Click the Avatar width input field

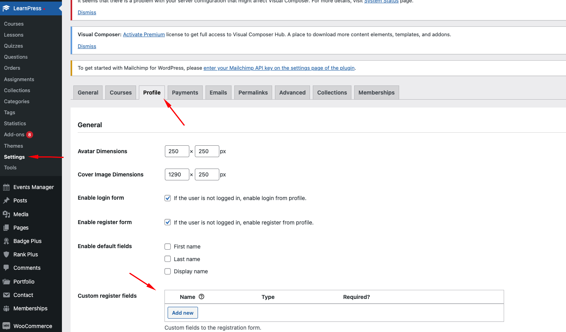177,151
